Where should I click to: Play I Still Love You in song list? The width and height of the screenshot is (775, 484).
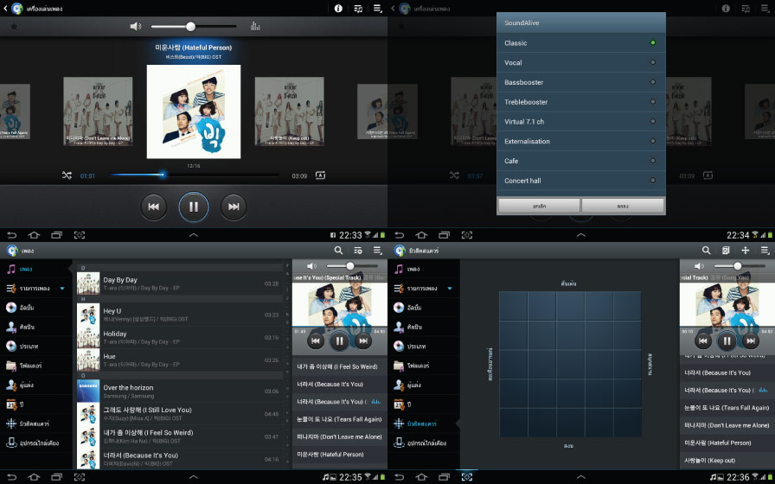coord(179,414)
